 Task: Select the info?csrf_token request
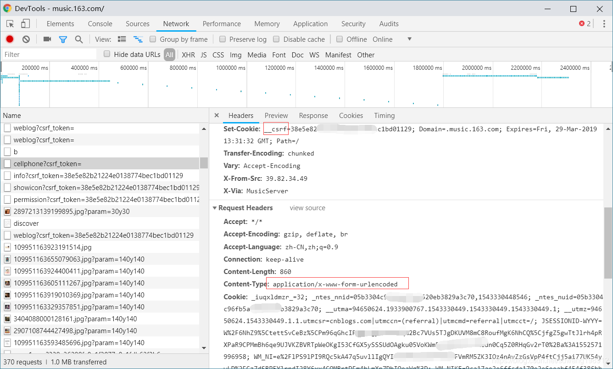coord(100,176)
